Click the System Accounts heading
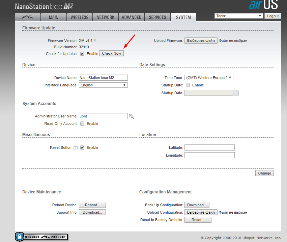 (x=39, y=104)
